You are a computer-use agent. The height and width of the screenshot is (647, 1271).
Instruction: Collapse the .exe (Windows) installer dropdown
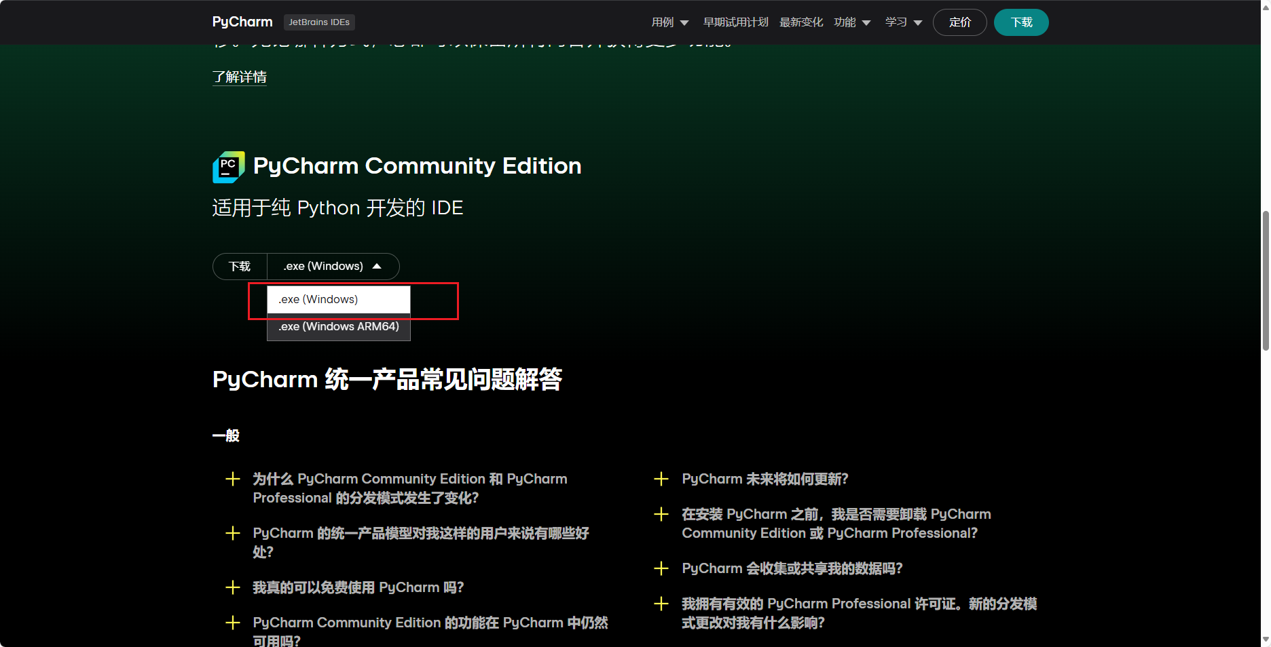333,267
